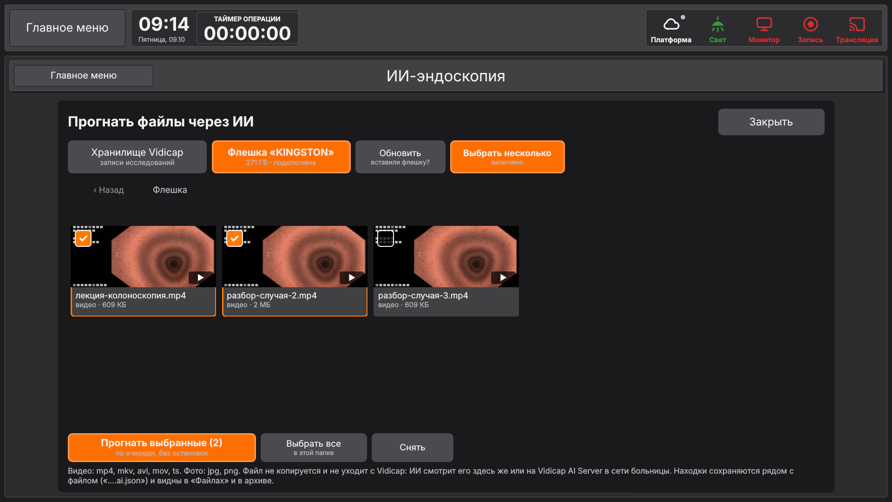
Task: Click the Флешка breadcrumb label
Action: click(170, 190)
